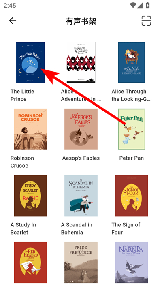
Task: Select Alice Through the Looking-Glass cover
Action: tap(131, 62)
